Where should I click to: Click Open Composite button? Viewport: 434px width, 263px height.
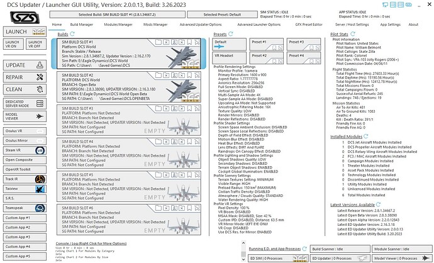25,160
